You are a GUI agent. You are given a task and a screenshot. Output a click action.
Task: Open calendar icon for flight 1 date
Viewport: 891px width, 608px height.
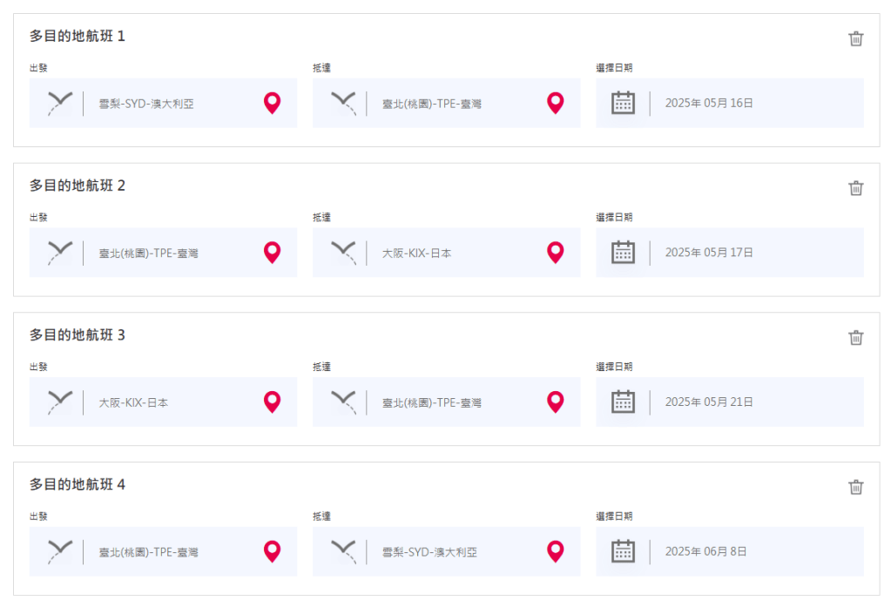(623, 104)
